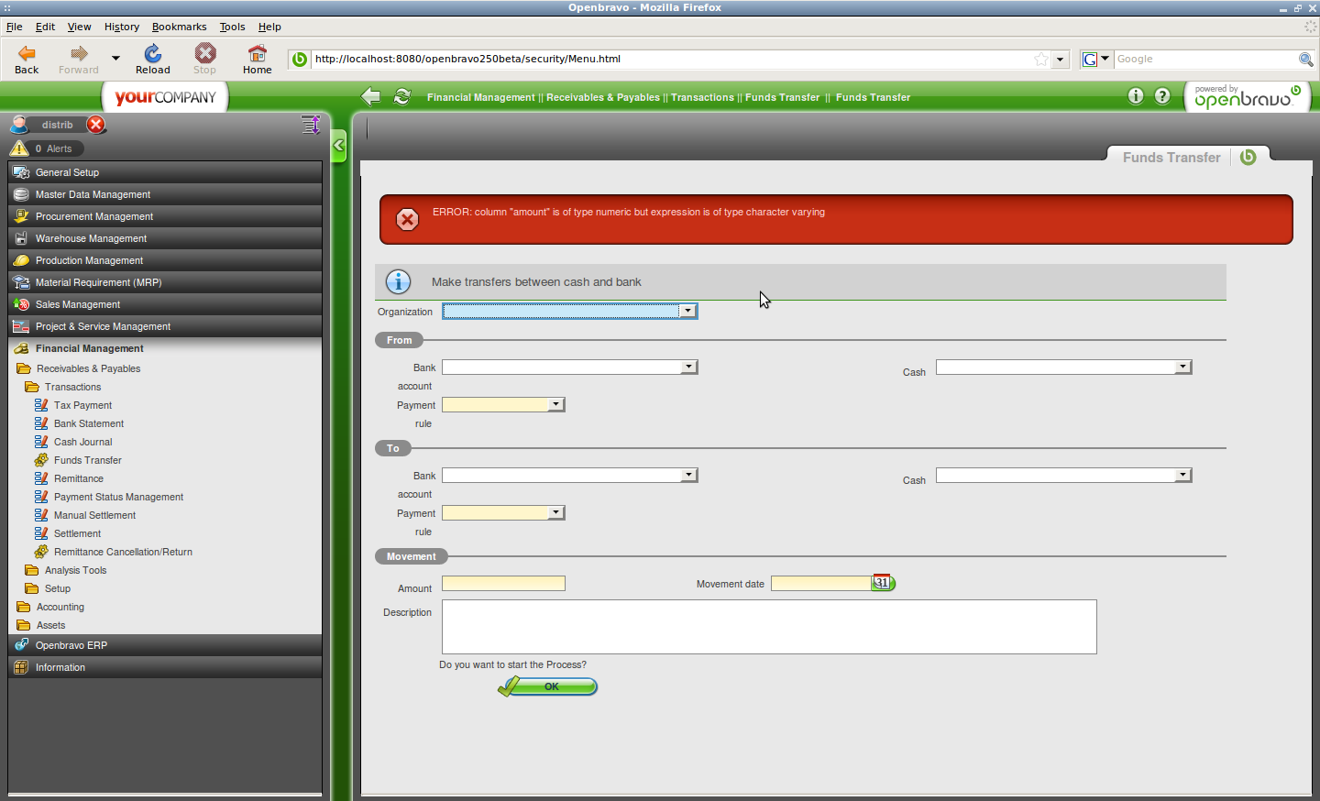
Task: Expand the Sales Management menu section
Action: (x=78, y=304)
